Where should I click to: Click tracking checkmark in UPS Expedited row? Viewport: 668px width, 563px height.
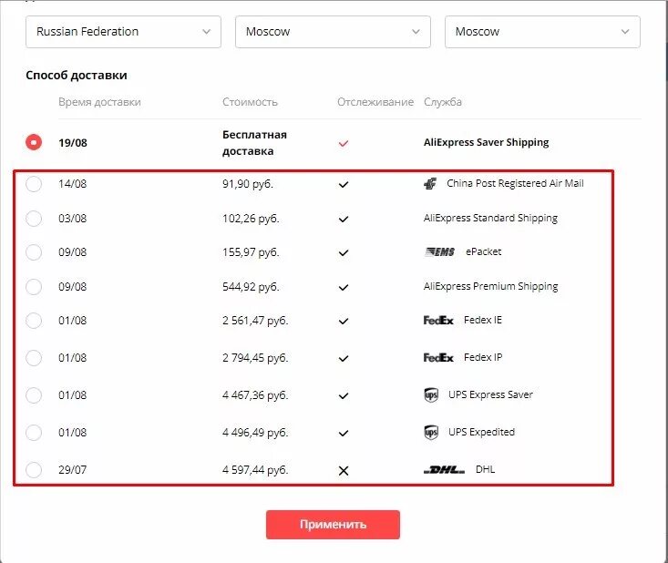click(x=344, y=434)
